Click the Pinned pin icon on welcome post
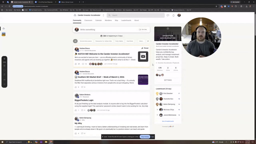Viewport: 256px width, 144px height. pos(142,48)
